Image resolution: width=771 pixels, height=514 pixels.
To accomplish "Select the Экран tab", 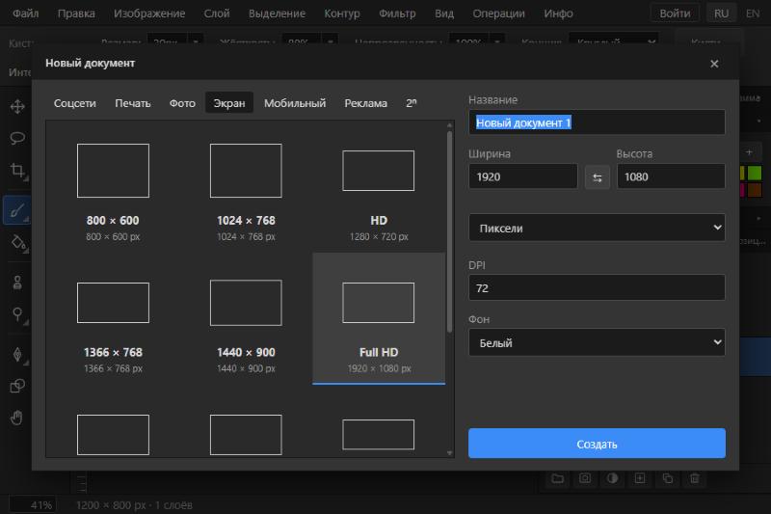I will click(229, 103).
